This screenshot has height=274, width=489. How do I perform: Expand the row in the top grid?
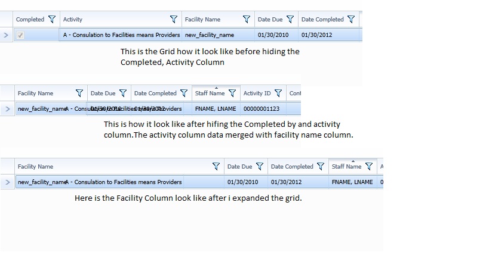tap(6, 35)
